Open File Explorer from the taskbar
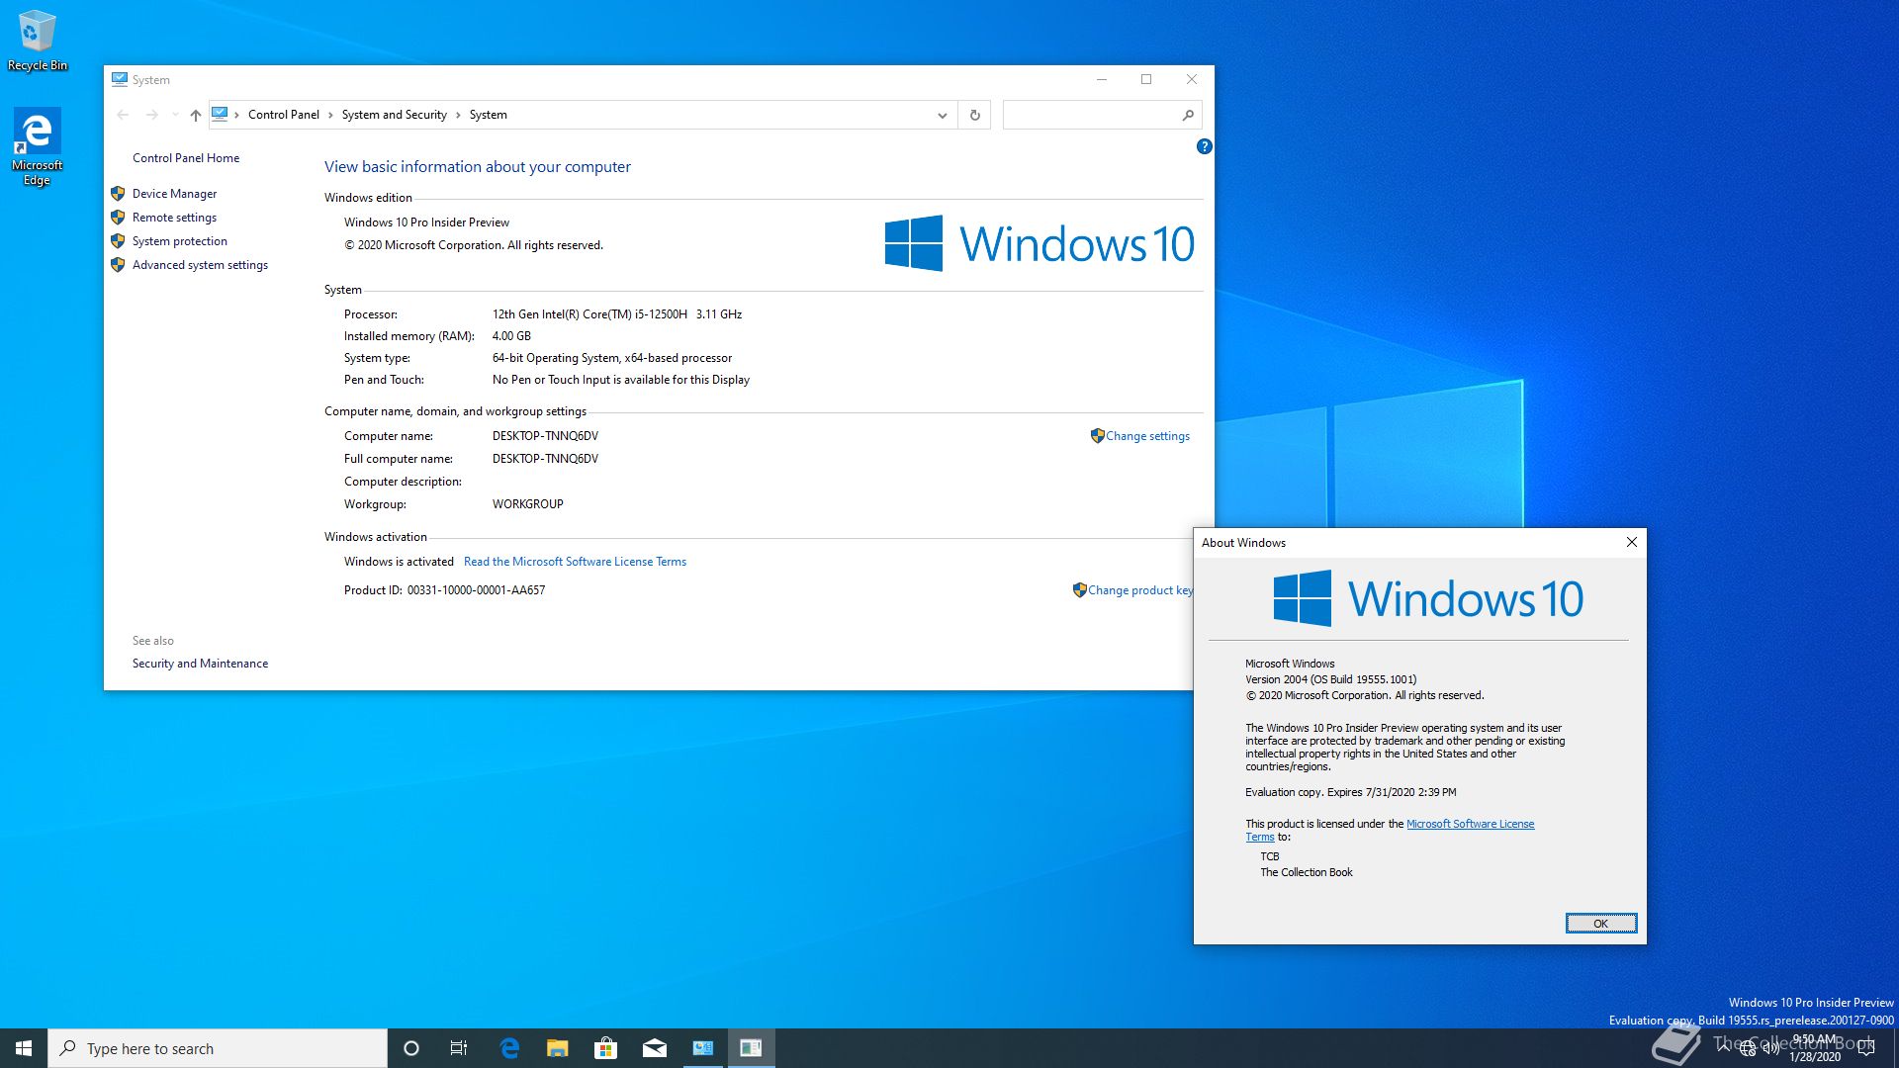Image resolution: width=1899 pixels, height=1068 pixels. click(x=558, y=1048)
